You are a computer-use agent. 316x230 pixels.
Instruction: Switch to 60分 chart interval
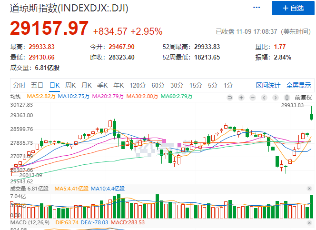158,85
